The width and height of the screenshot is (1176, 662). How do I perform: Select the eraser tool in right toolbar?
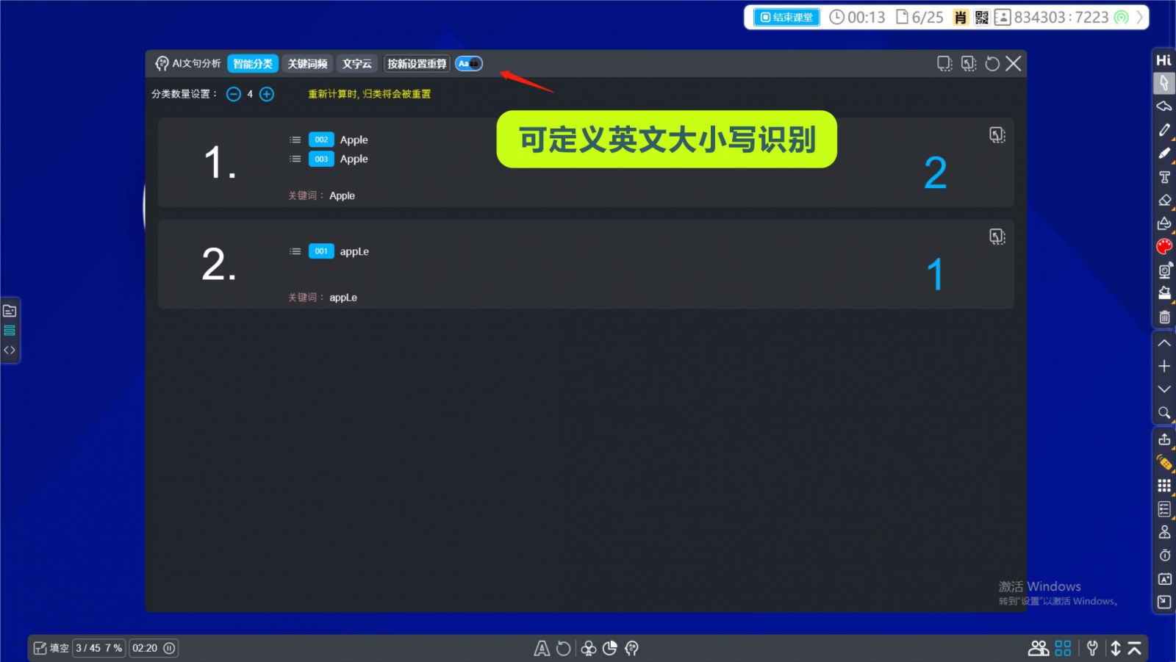coord(1164,200)
